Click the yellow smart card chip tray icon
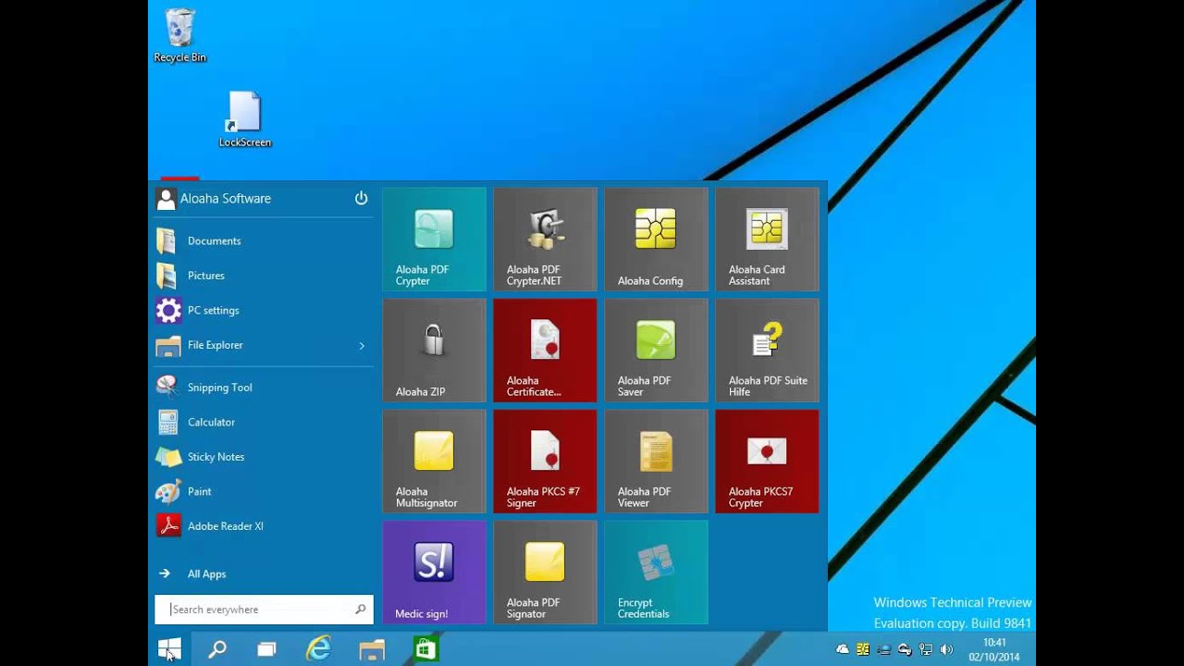The image size is (1184, 666). point(863,649)
